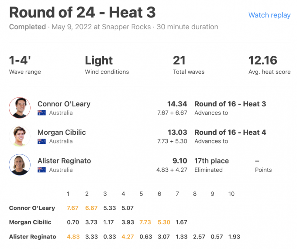
Task: Open the Round of 16 - Heat 3 link
Action: tap(230, 104)
